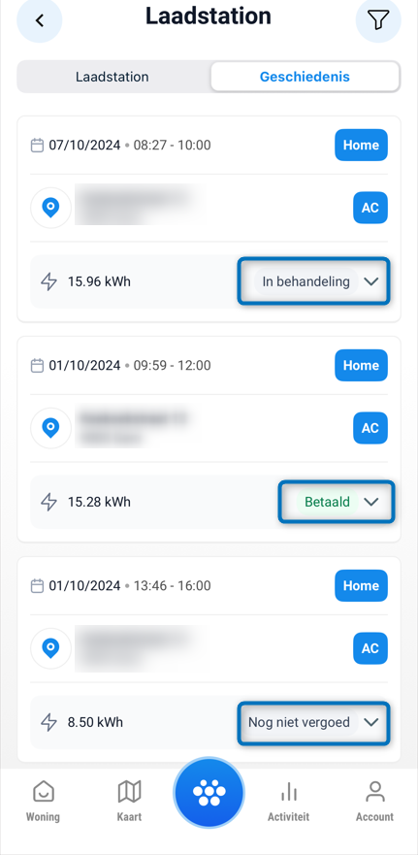418x855 pixels.
Task: Tap the Home badge on the 13:46 session
Action: pos(361,585)
